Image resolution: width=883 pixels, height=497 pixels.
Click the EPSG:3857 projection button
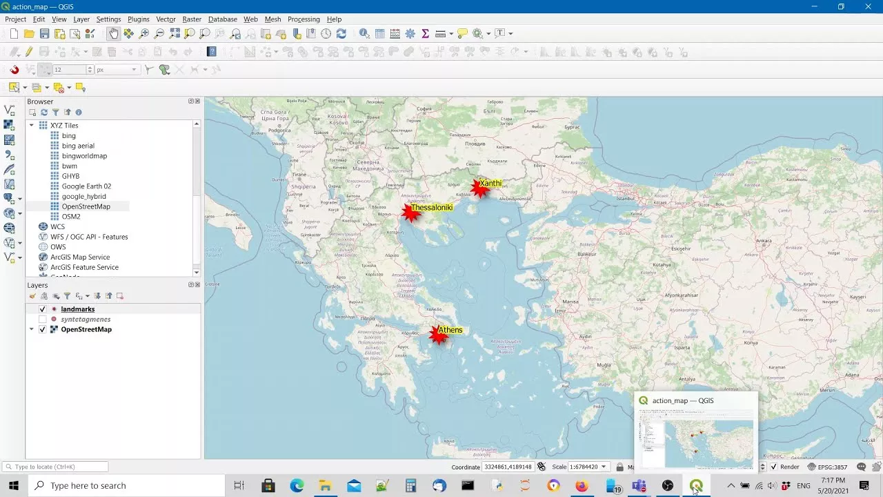point(827,467)
